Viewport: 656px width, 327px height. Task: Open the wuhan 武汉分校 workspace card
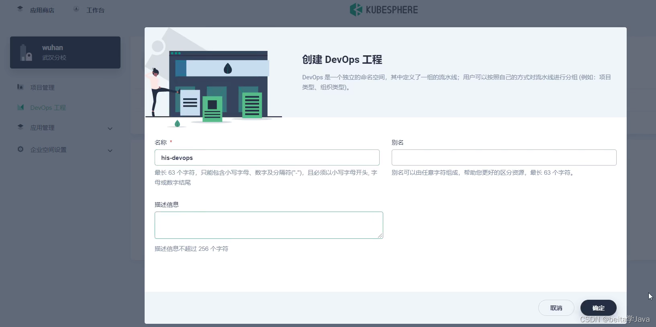(x=65, y=52)
